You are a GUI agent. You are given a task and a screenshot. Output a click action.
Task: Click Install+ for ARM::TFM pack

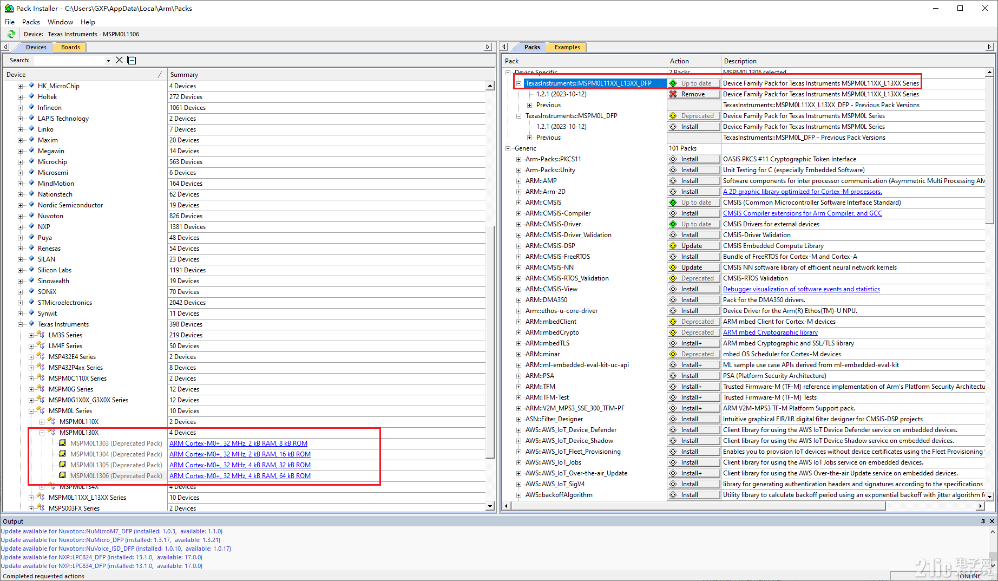tap(693, 387)
